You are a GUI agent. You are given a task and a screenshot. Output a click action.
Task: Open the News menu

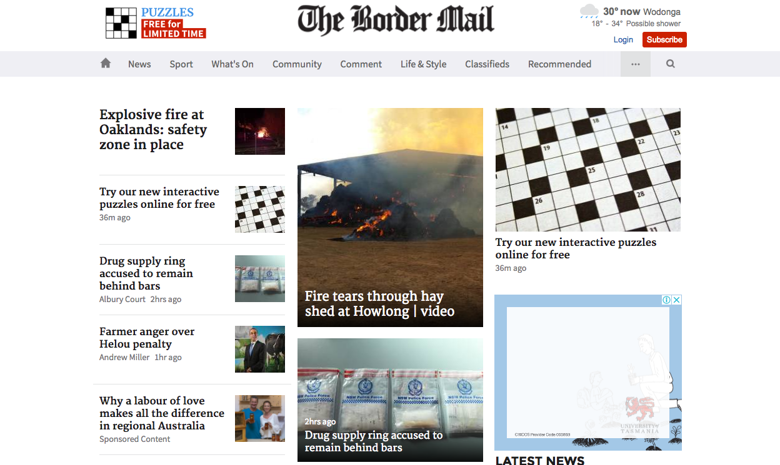[139, 64]
